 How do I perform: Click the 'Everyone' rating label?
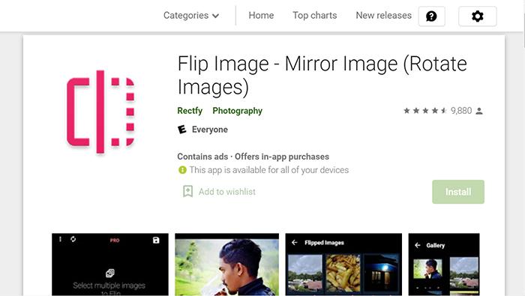pyautogui.click(x=210, y=130)
